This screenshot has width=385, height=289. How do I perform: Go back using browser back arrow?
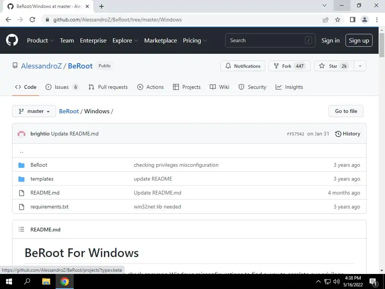pyautogui.click(x=8, y=20)
